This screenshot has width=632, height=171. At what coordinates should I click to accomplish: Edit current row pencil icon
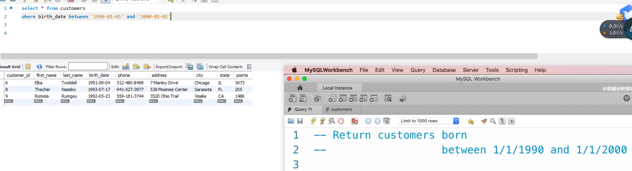pyautogui.click(x=126, y=67)
